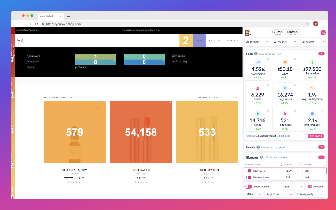Screen dimensions: 336x210
Task: Click the Element name row color swatch
Action: pos(250,177)
